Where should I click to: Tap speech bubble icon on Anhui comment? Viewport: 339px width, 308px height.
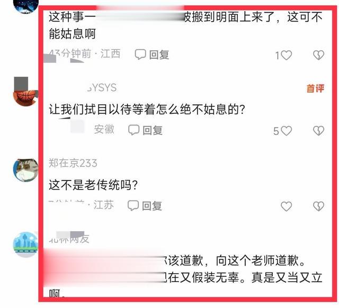(x=133, y=130)
